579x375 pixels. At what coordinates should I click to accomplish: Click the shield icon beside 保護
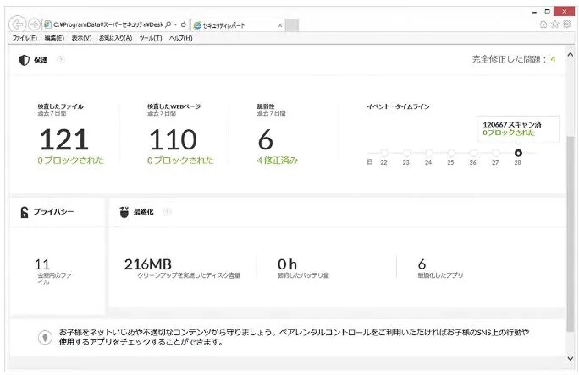24,60
